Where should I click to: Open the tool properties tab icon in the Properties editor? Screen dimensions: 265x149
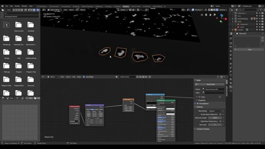(231, 38)
